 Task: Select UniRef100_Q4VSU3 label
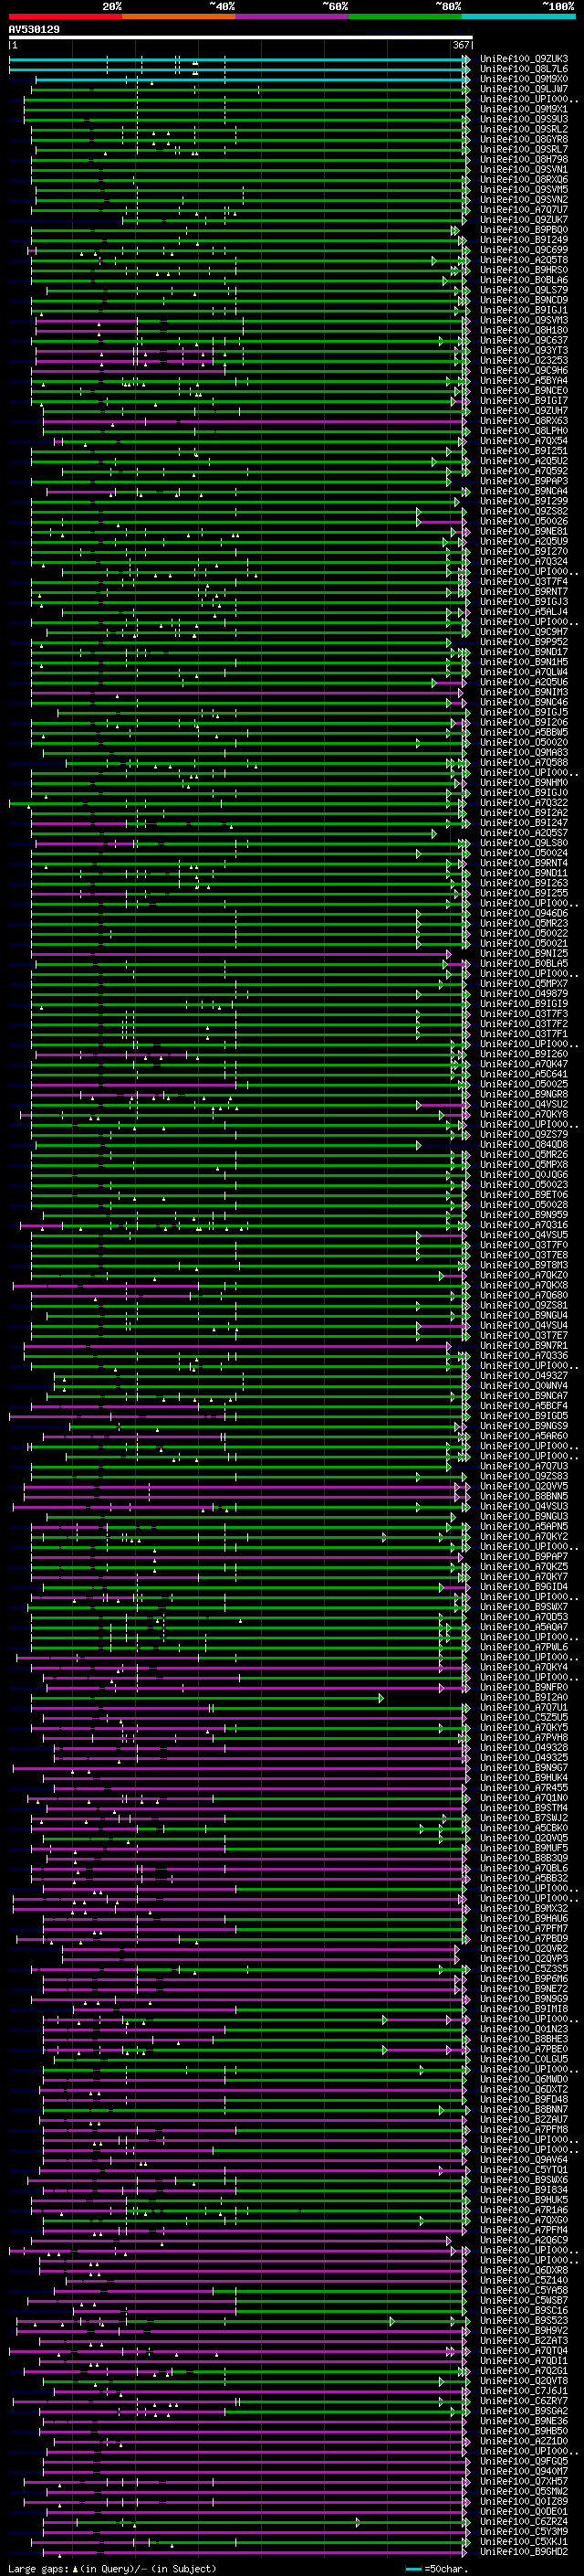[x=524, y=1506]
